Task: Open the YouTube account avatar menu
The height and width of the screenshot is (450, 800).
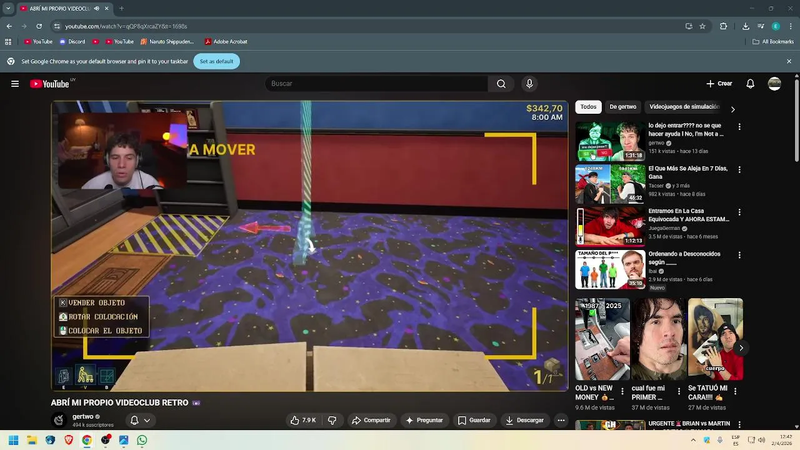Action: (774, 84)
